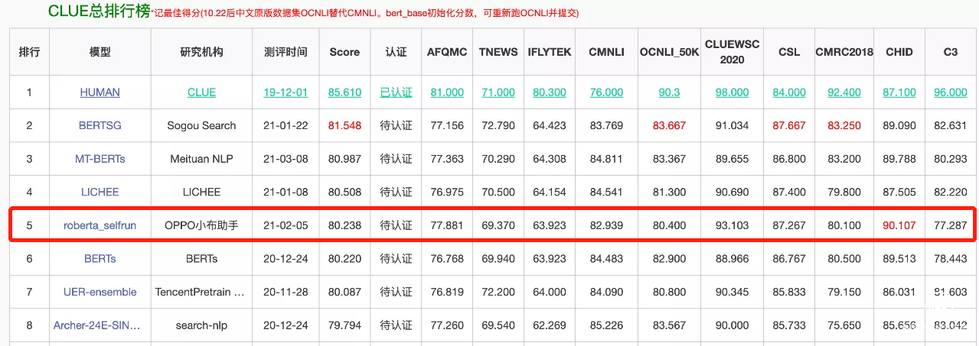Click the Score column header
Screen dimensions: 979x346
point(344,52)
